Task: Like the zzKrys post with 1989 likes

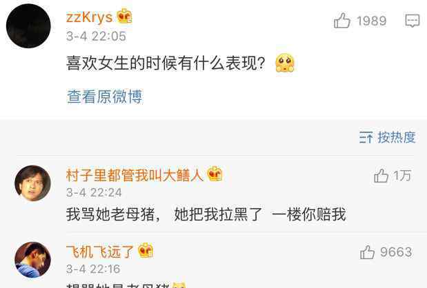Action: tap(341, 21)
